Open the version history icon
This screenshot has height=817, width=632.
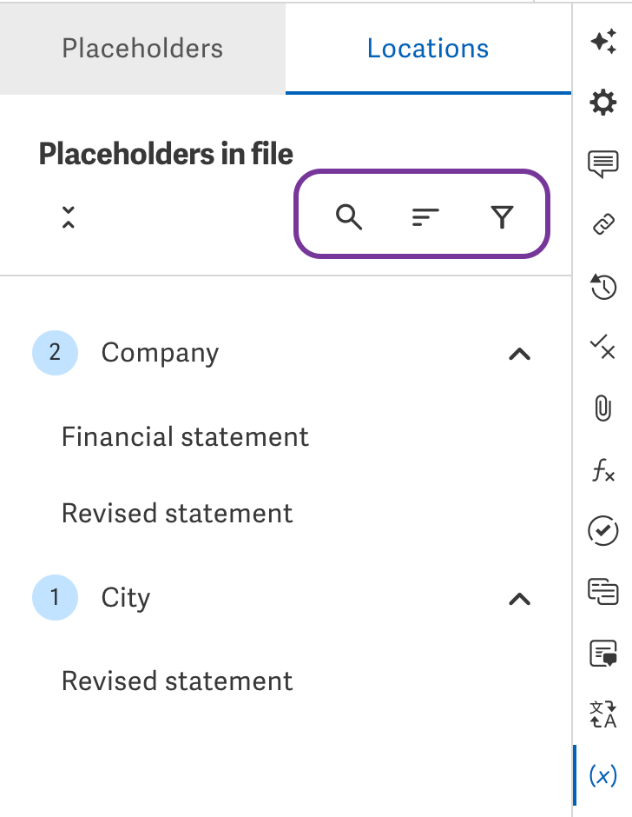(x=603, y=287)
